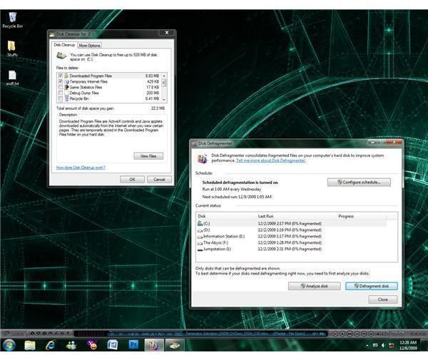Click the View Files button
The height and width of the screenshot is (355, 428).
pyautogui.click(x=148, y=156)
